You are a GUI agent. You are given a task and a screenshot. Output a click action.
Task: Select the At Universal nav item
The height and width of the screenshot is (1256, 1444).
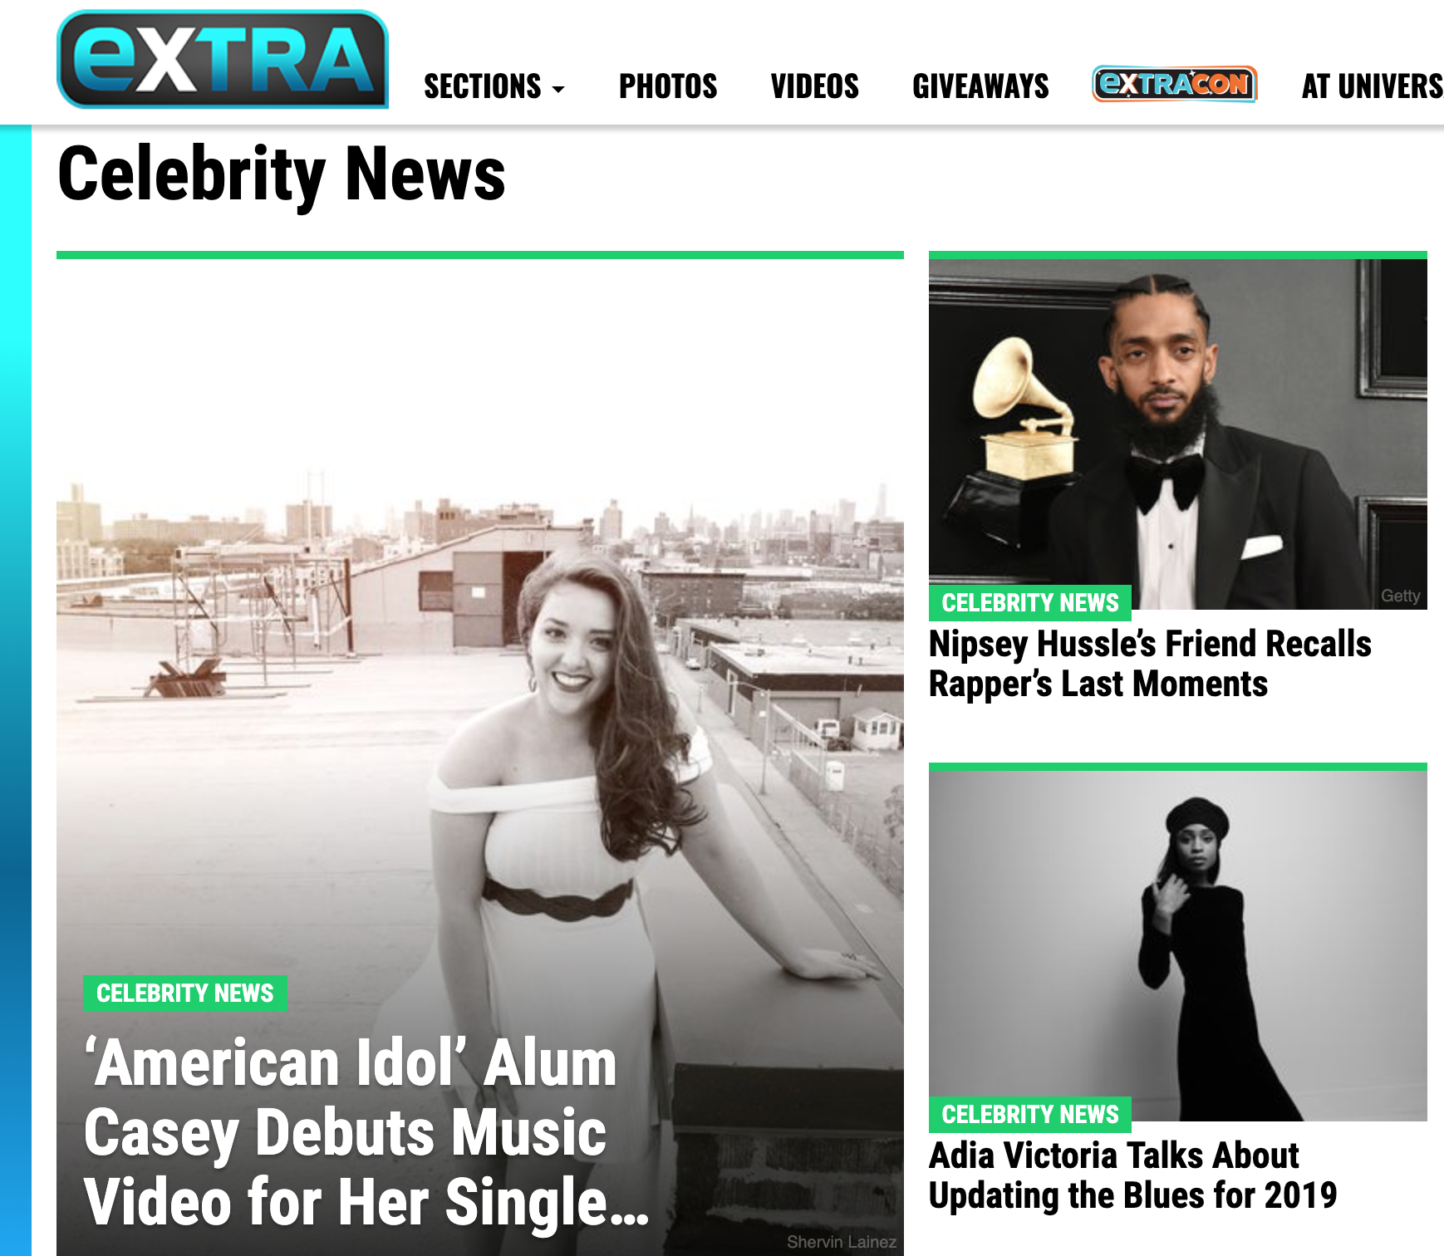pos(1373,86)
